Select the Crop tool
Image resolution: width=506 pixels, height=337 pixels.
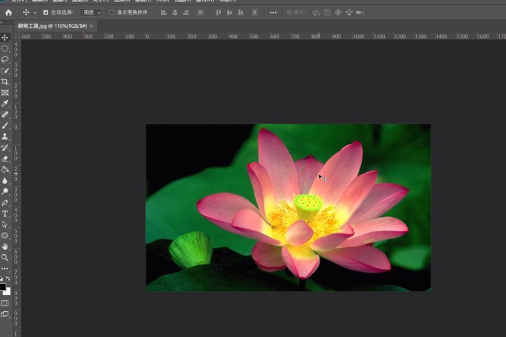pyautogui.click(x=5, y=81)
